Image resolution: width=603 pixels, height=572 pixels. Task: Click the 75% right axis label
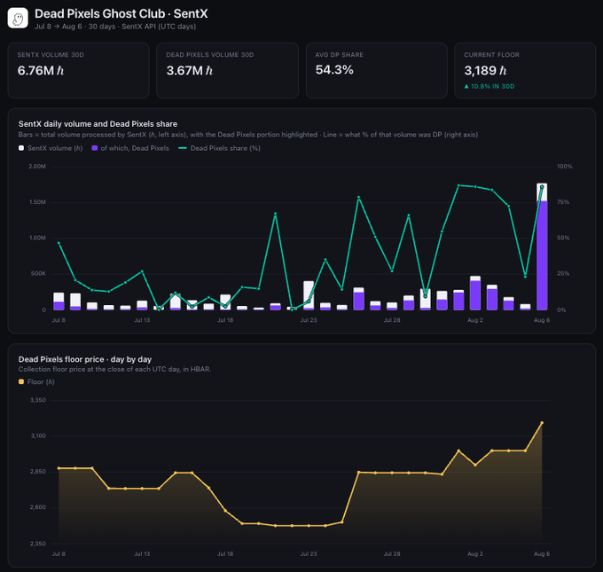tap(562, 202)
